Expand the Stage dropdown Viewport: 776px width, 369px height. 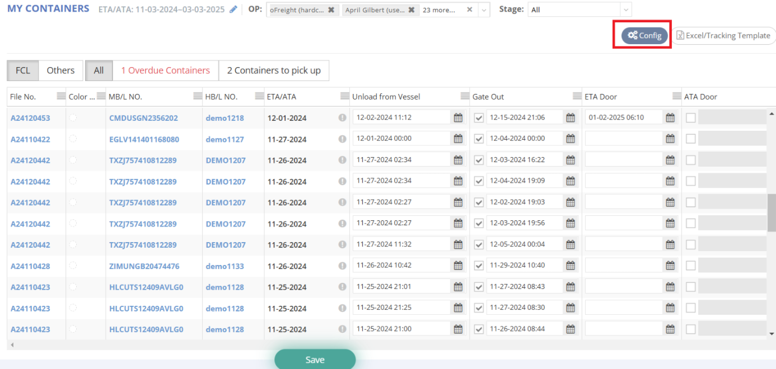tap(625, 10)
